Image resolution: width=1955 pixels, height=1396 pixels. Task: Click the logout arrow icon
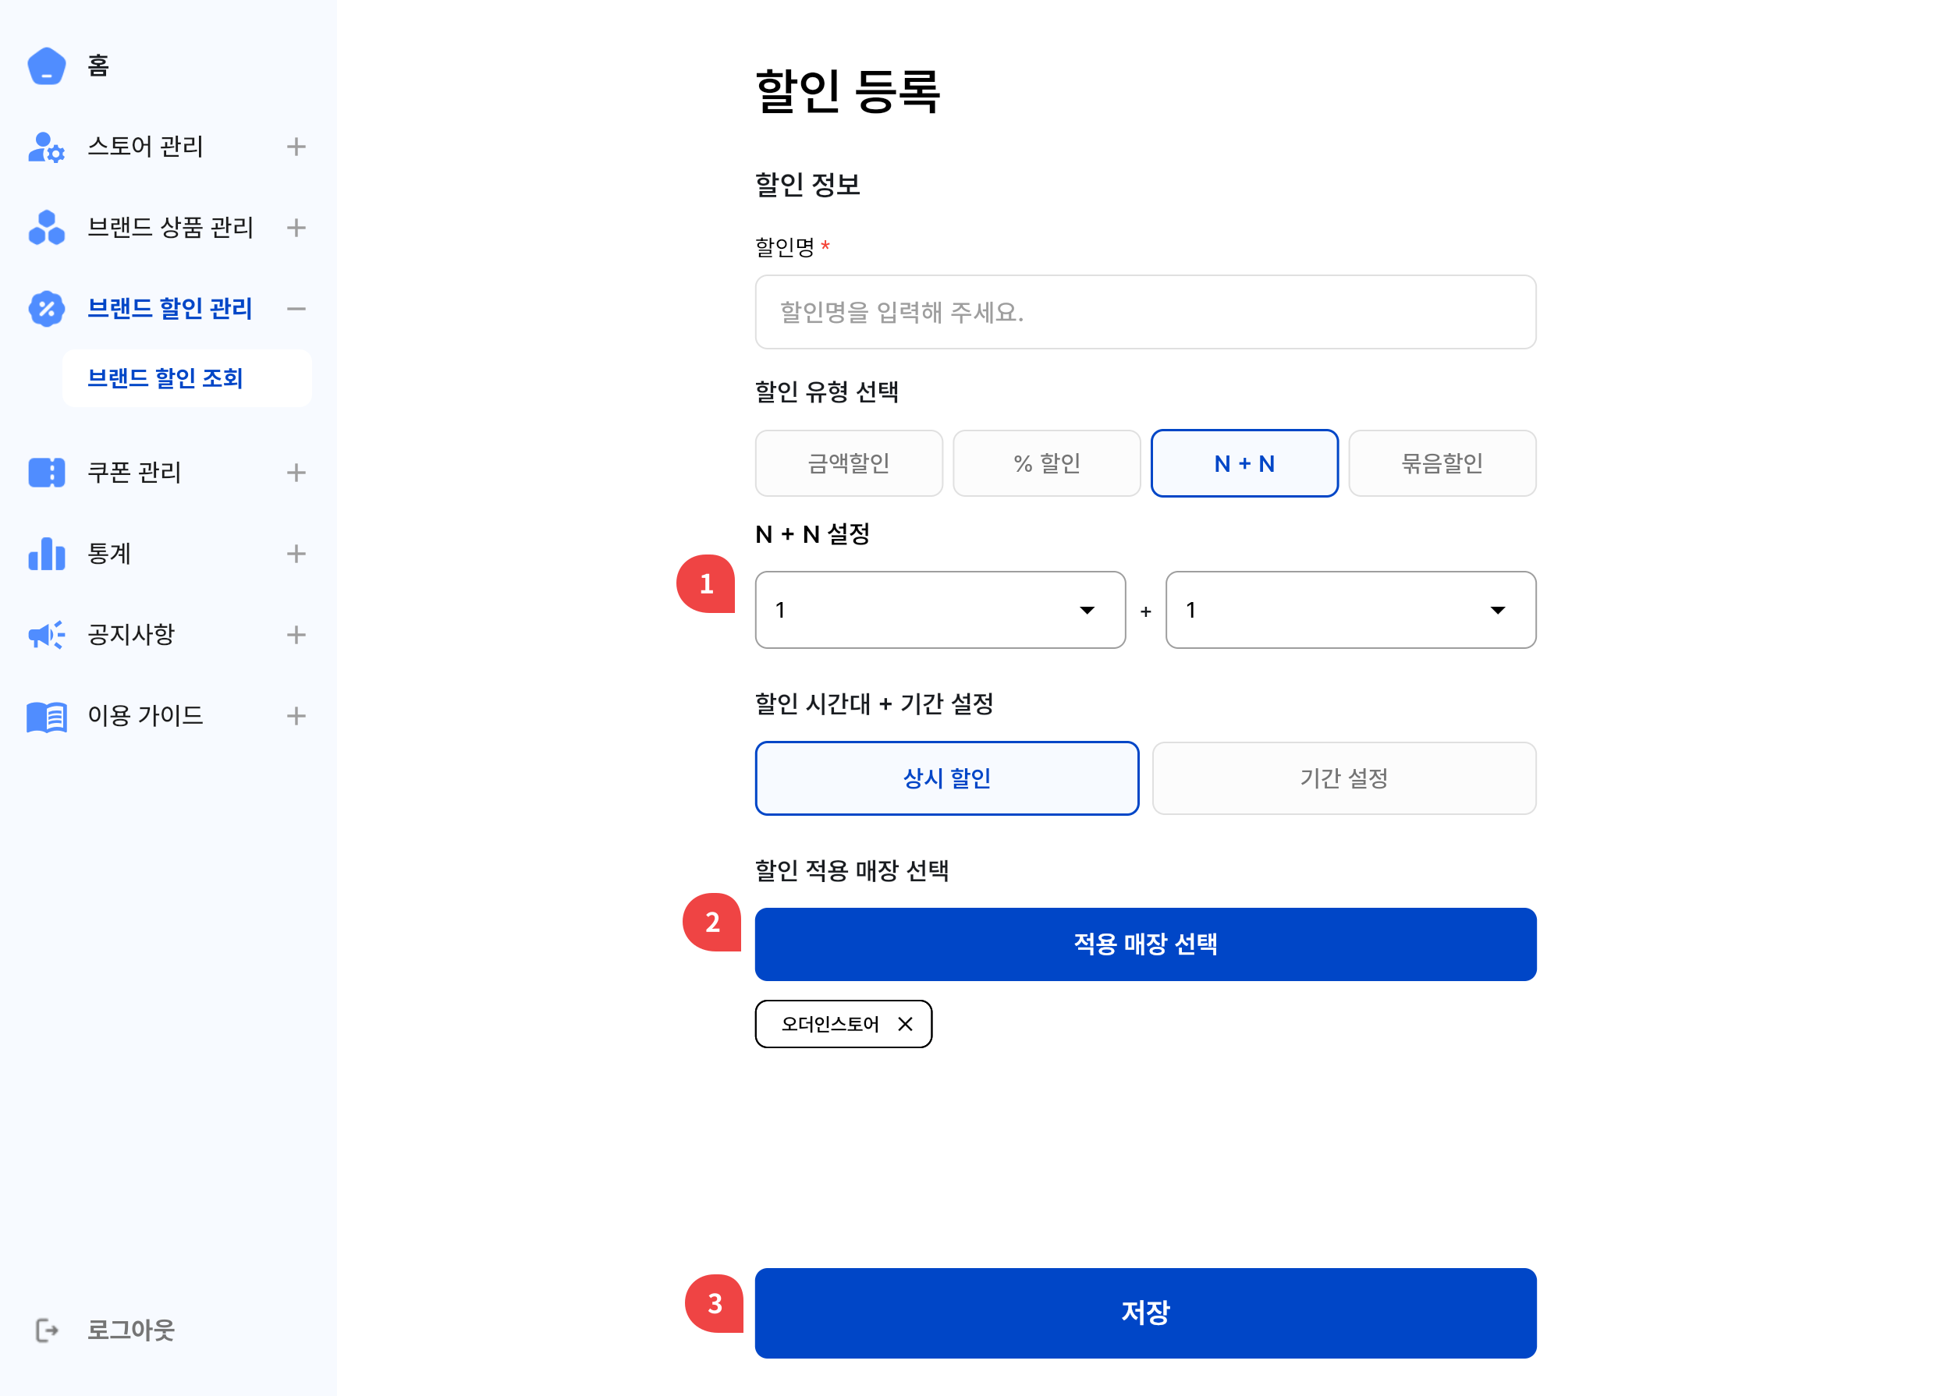[x=47, y=1330]
